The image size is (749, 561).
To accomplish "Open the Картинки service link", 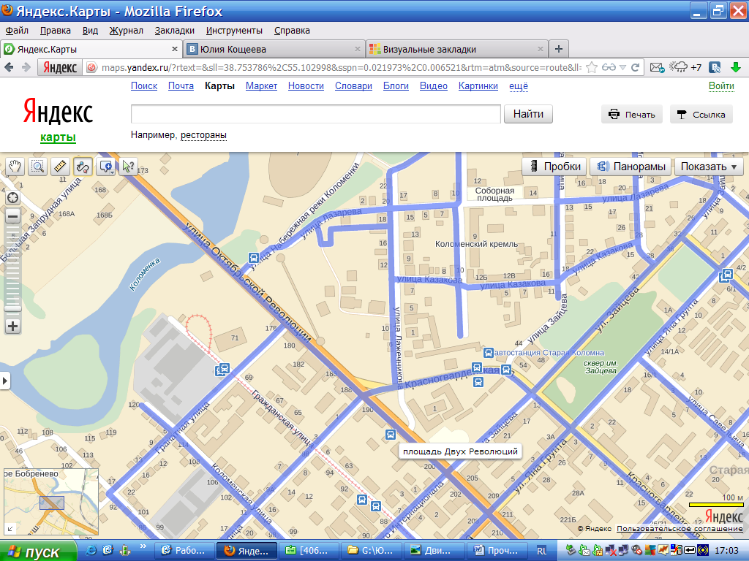I will coord(478,86).
